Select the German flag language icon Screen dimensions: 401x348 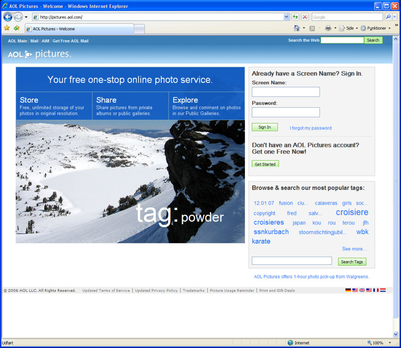coord(348,290)
